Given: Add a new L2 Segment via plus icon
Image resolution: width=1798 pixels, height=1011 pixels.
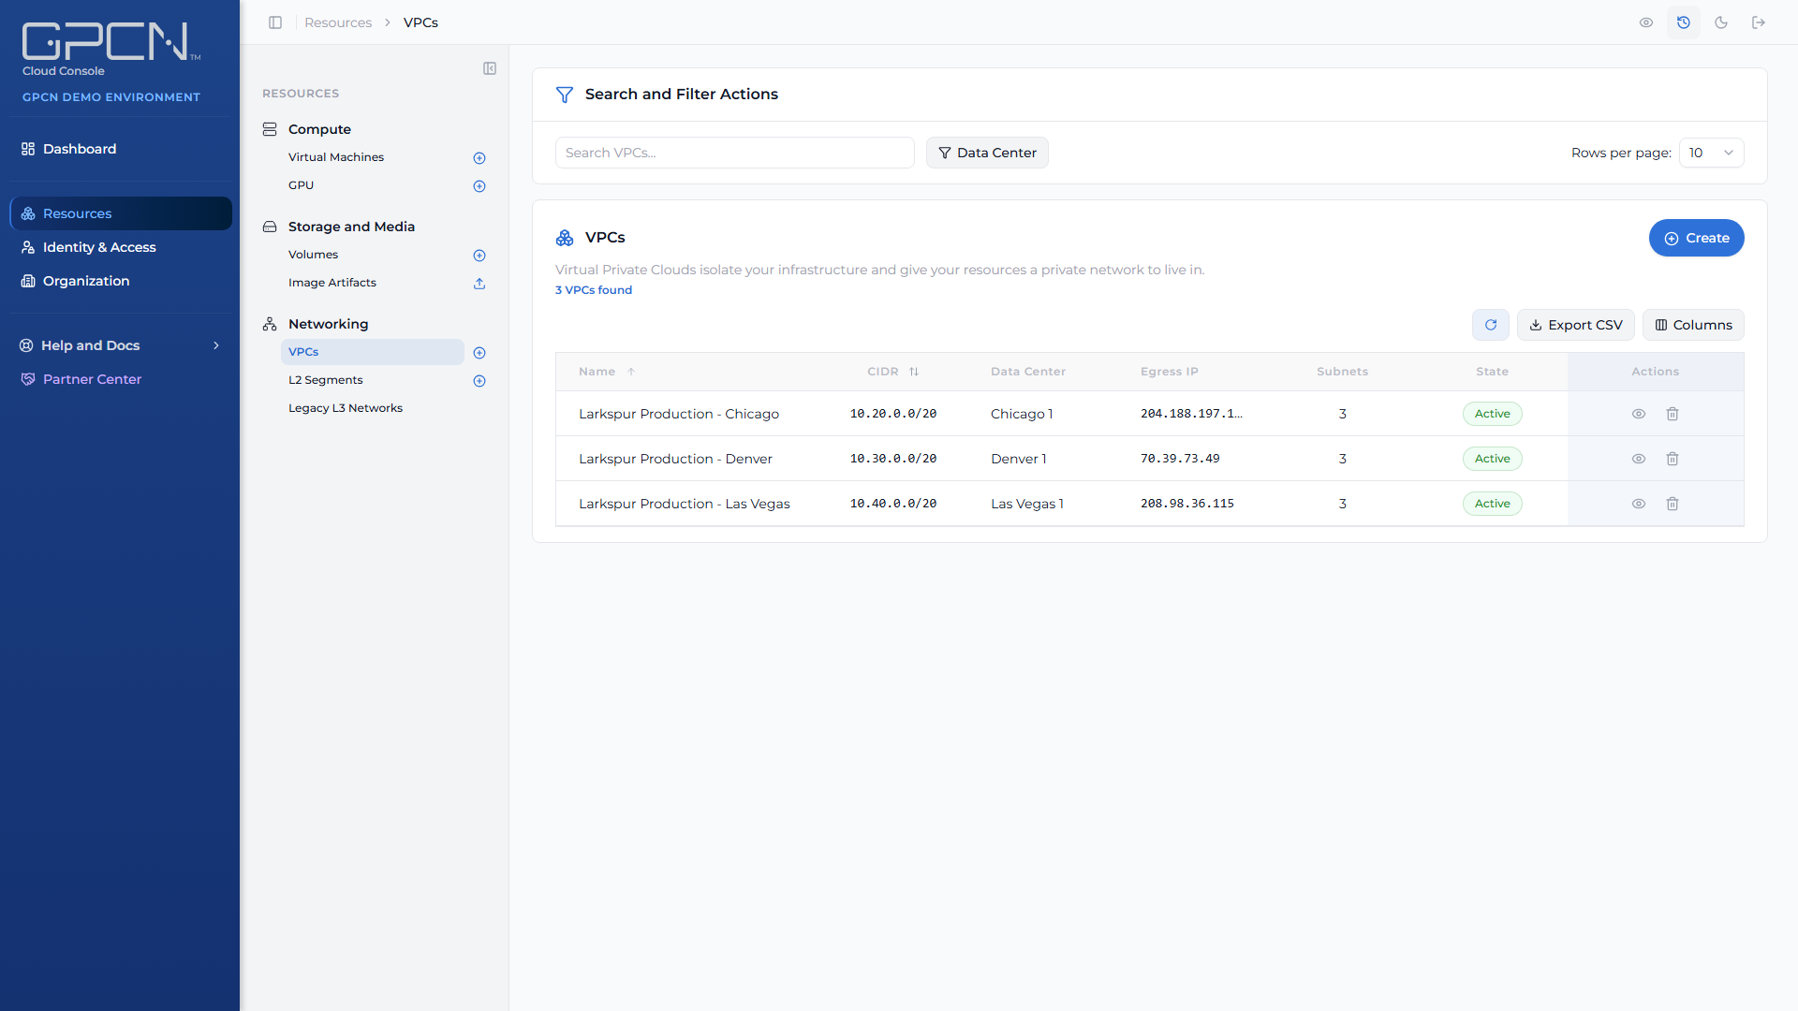Looking at the screenshot, I should (x=479, y=381).
